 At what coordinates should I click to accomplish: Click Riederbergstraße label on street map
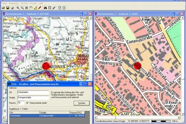(116, 52)
